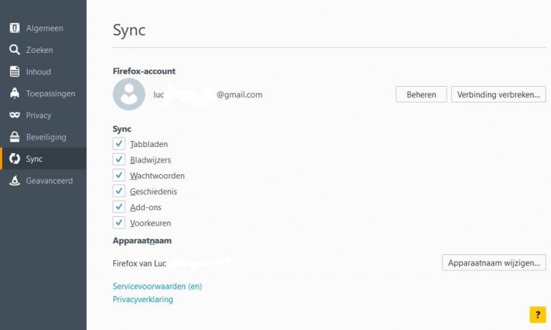
Task: Toggle the Bladwijzers checkbox
Action: pyautogui.click(x=119, y=159)
